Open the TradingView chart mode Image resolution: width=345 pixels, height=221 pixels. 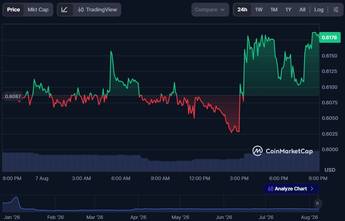tap(97, 10)
